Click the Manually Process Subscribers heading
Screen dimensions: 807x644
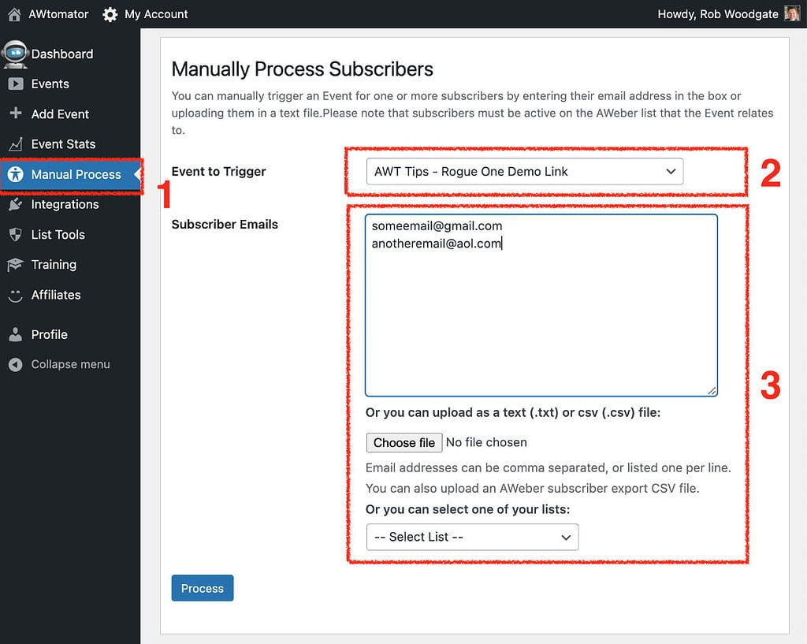point(302,69)
